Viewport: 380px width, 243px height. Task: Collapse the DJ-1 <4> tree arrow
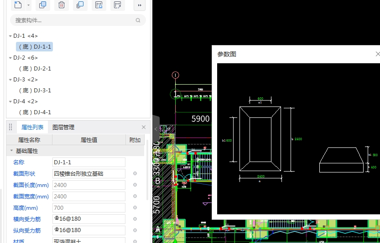coord(10,36)
